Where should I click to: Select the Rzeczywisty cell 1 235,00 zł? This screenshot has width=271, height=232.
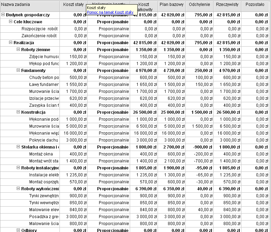tap(227, 175)
